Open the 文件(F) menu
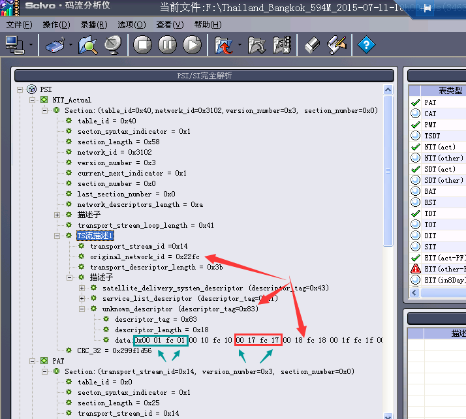Image resolution: width=466 pixels, height=419 pixels. (x=20, y=25)
